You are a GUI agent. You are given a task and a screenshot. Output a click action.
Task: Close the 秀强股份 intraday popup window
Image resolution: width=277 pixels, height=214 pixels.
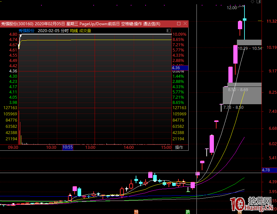coord(185,24)
